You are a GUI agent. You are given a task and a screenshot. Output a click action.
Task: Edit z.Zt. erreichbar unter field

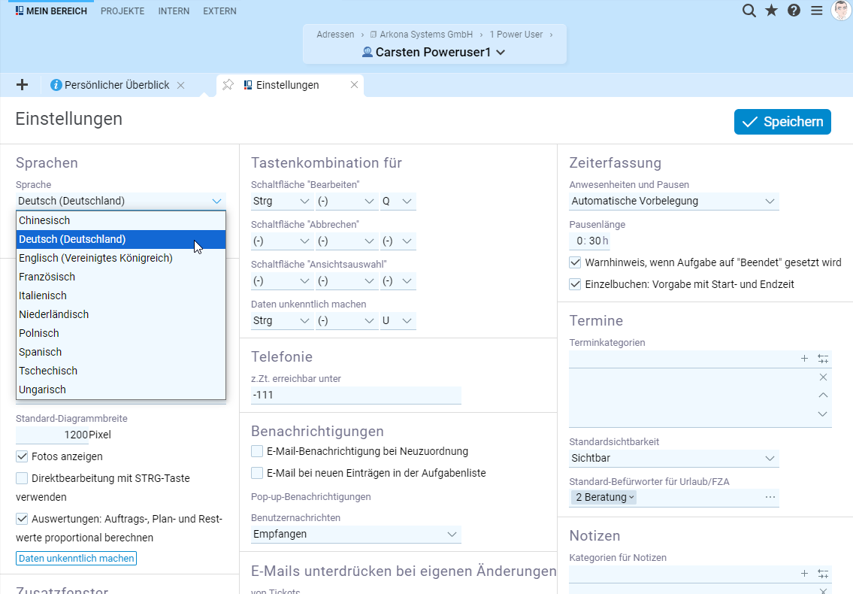click(x=355, y=395)
